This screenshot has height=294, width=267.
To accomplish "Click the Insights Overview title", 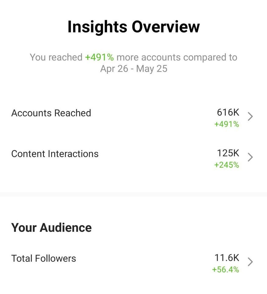I will click(133, 26).
